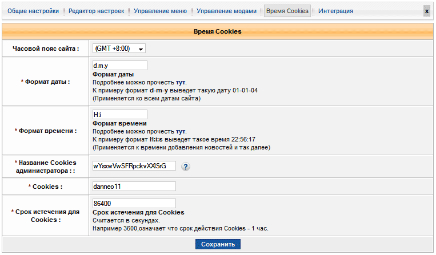Click the orange Время Cookies section header
This screenshot has width=436, height=255.
point(218,31)
